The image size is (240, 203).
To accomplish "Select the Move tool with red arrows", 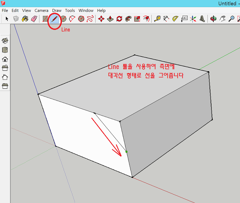I will 101,19.
